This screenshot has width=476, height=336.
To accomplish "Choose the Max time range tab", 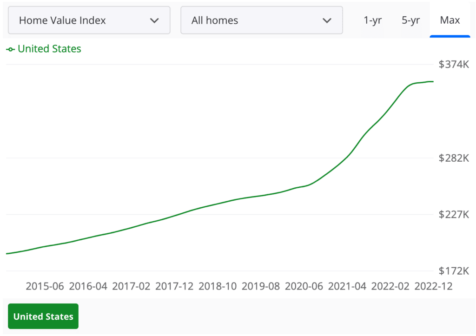I will point(450,20).
